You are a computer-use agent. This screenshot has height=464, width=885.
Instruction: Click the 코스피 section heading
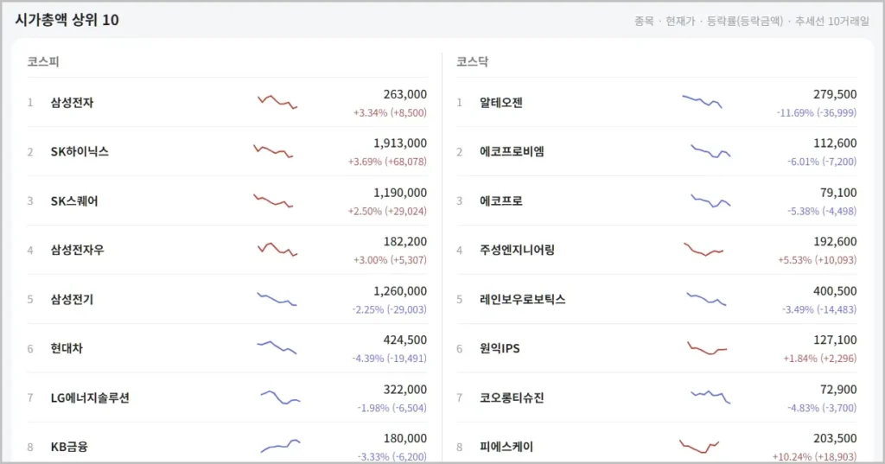pyautogui.click(x=43, y=61)
